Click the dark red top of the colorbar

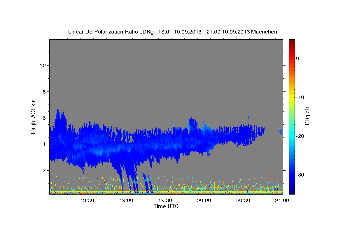coord(292,41)
